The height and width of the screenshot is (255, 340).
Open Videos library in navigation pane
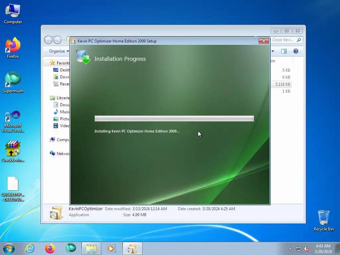pyautogui.click(x=61, y=126)
